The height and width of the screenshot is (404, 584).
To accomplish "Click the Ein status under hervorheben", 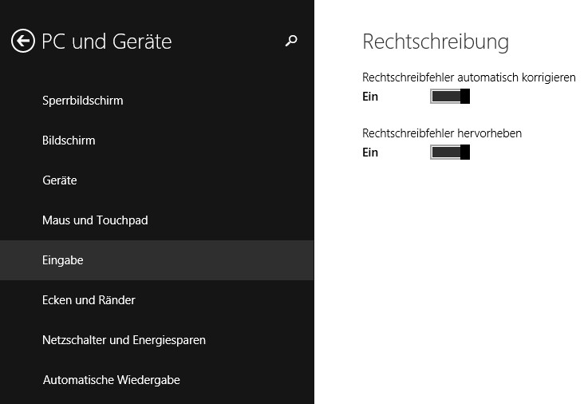I will coord(370,152).
